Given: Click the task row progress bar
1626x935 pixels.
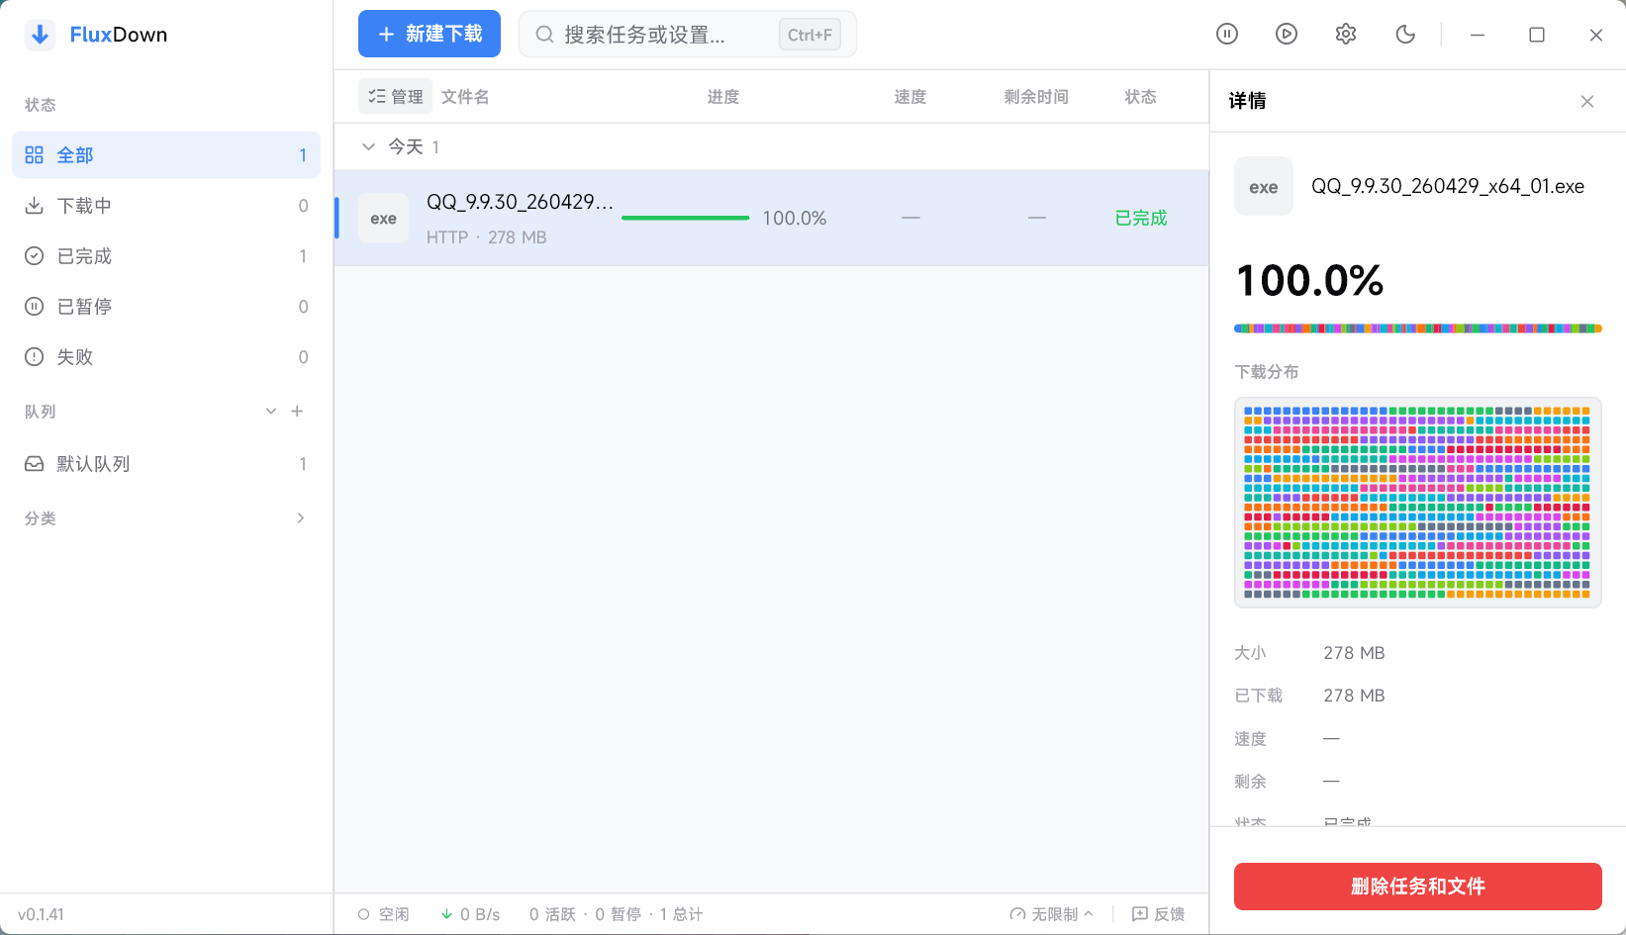Looking at the screenshot, I should [x=686, y=218].
